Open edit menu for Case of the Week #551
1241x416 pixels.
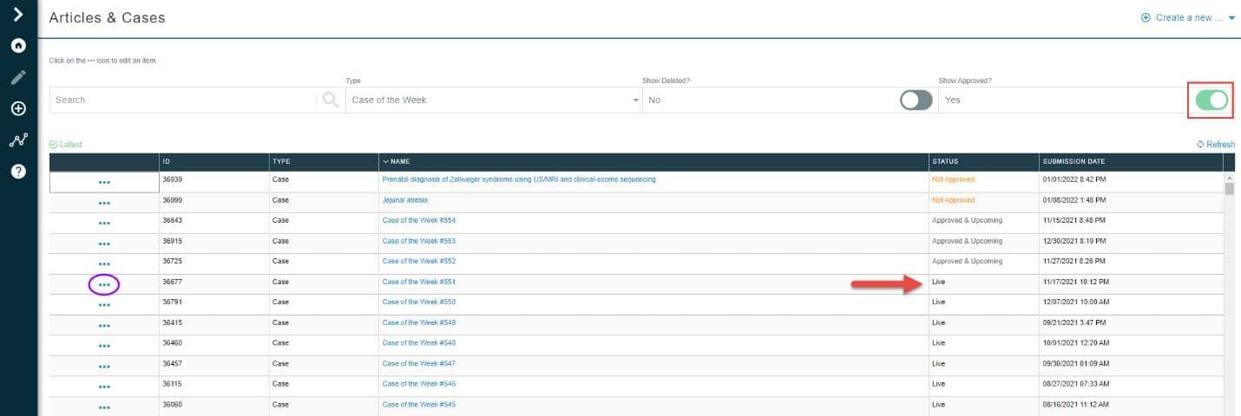click(104, 284)
